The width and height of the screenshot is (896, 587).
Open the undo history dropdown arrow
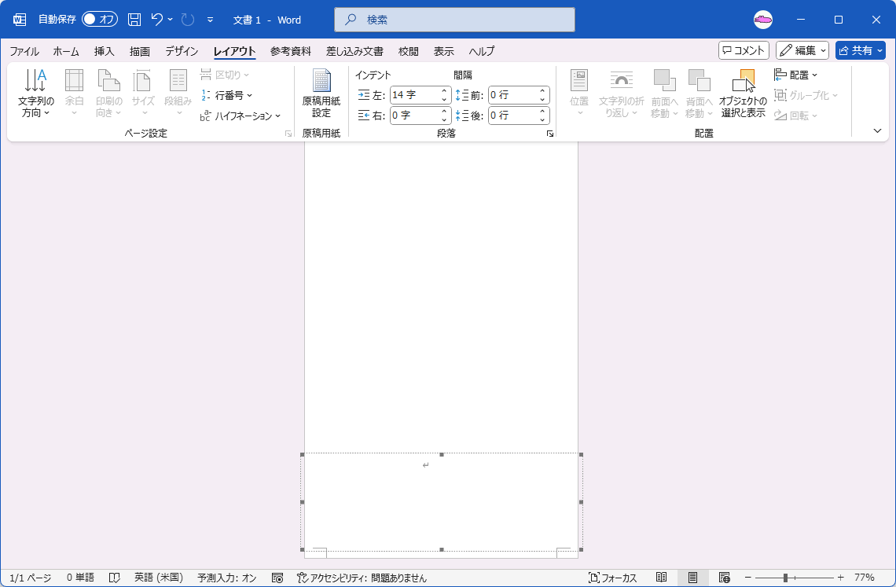[x=171, y=20]
